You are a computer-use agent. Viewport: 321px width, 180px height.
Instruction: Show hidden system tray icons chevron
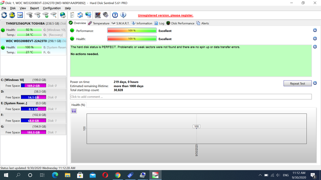[x=260, y=175]
